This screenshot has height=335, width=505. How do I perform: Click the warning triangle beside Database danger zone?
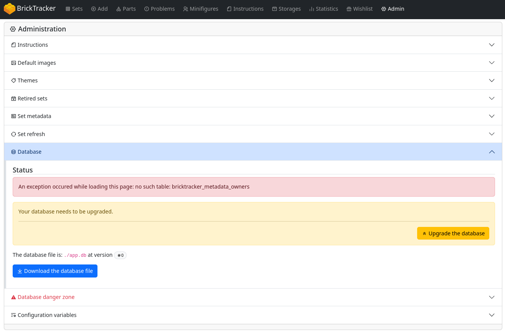click(13, 297)
